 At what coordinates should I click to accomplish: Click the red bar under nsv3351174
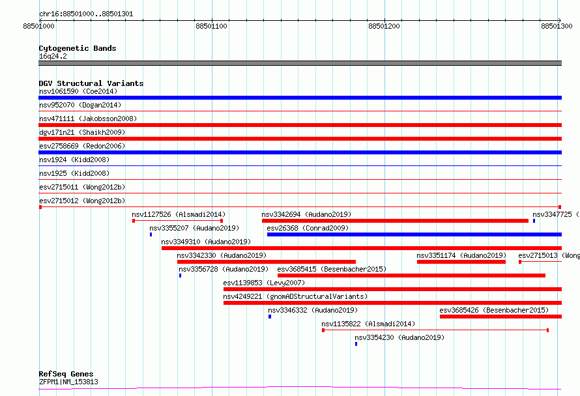pyautogui.click(x=461, y=262)
